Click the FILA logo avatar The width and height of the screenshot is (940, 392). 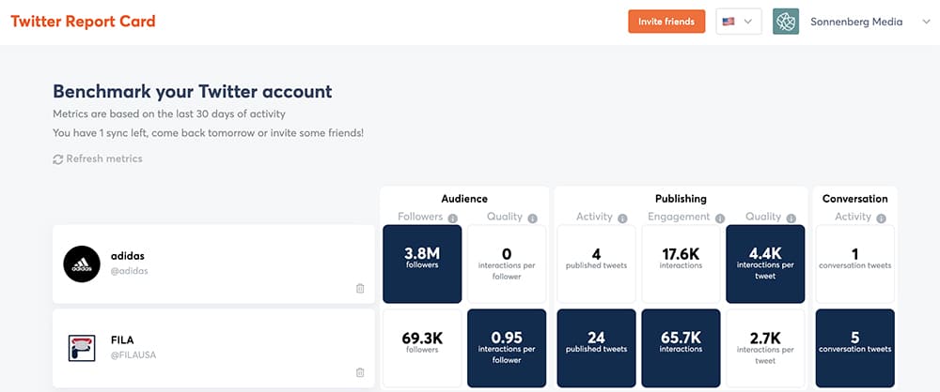pyautogui.click(x=81, y=348)
